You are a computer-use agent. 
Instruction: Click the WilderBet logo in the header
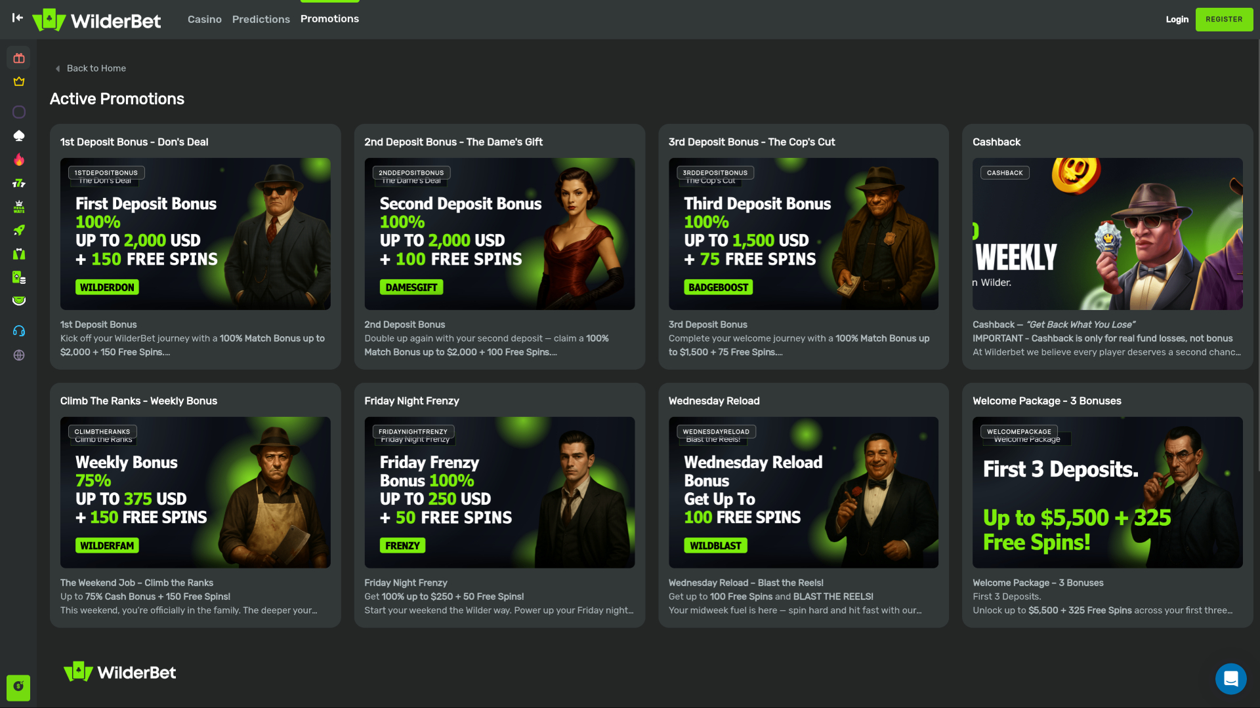coord(96,20)
